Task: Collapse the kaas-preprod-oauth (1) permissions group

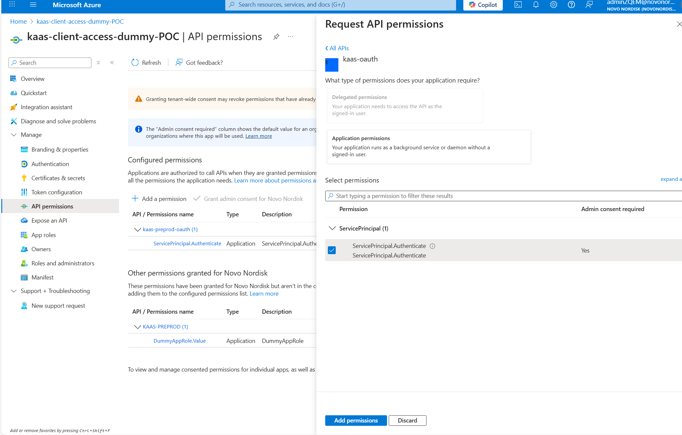Action: 137,230
